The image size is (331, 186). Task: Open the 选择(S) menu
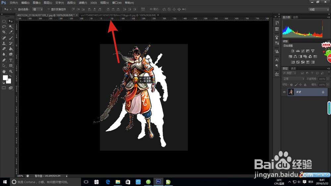tap(71, 3)
